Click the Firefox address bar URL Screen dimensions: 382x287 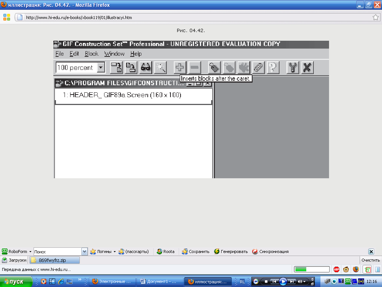(x=79, y=18)
